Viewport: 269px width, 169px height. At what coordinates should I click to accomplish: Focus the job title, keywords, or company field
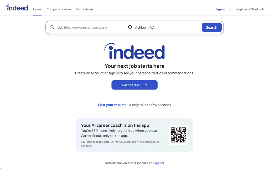coord(88,27)
